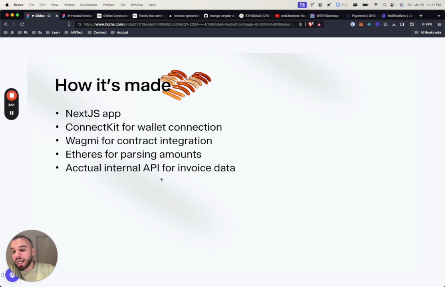445x287 pixels.
Task: Open site settings icon in address bar
Action: click(79, 24)
